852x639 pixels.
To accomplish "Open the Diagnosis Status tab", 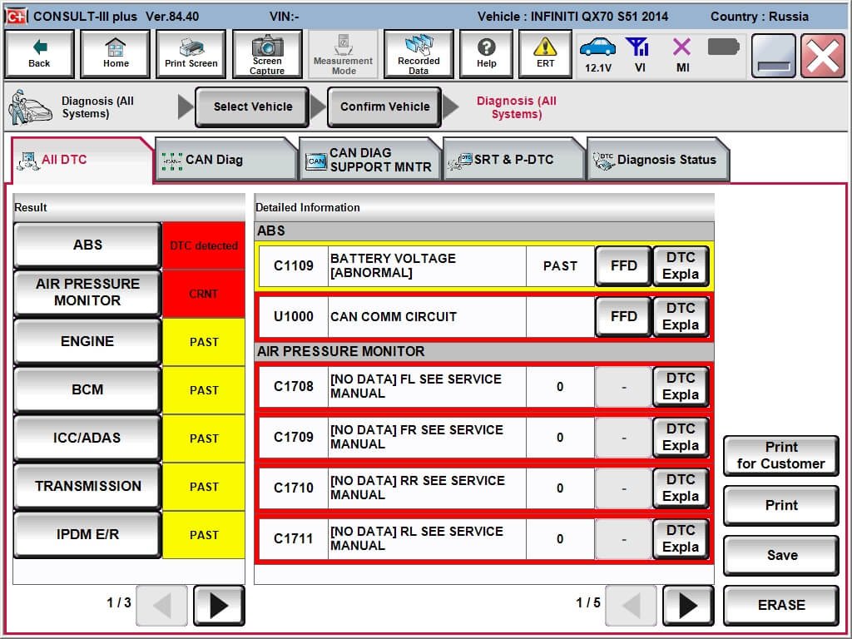I will click(x=657, y=160).
